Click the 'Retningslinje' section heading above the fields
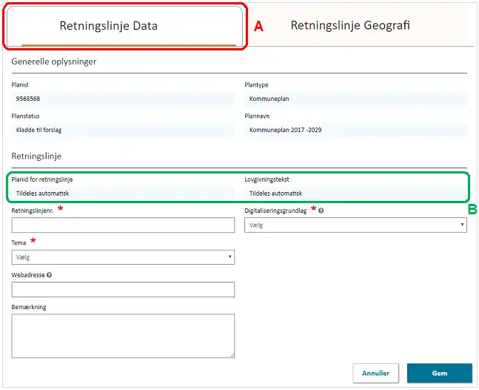 (x=36, y=156)
